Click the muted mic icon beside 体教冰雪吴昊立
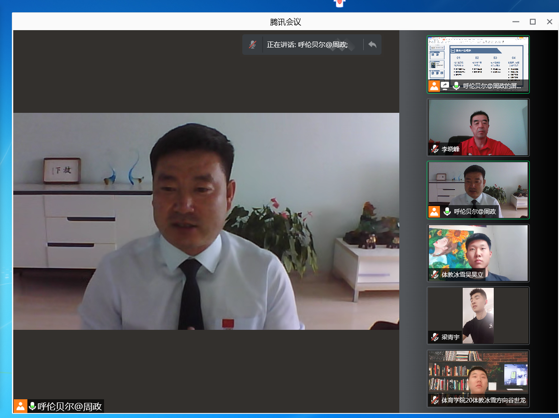This screenshot has width=559, height=418. point(434,275)
